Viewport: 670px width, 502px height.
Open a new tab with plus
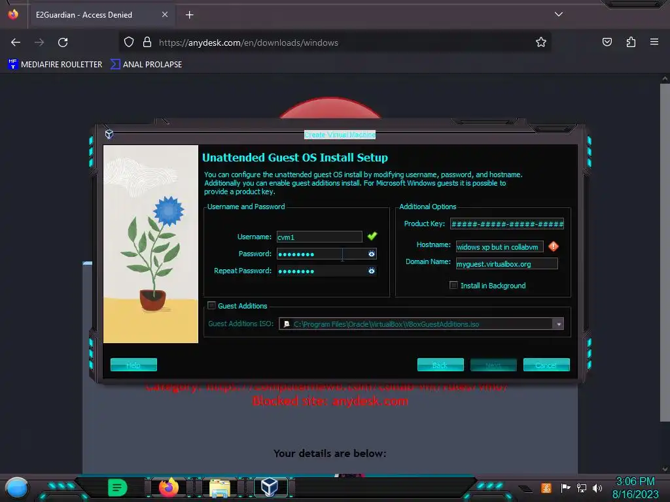click(x=189, y=15)
